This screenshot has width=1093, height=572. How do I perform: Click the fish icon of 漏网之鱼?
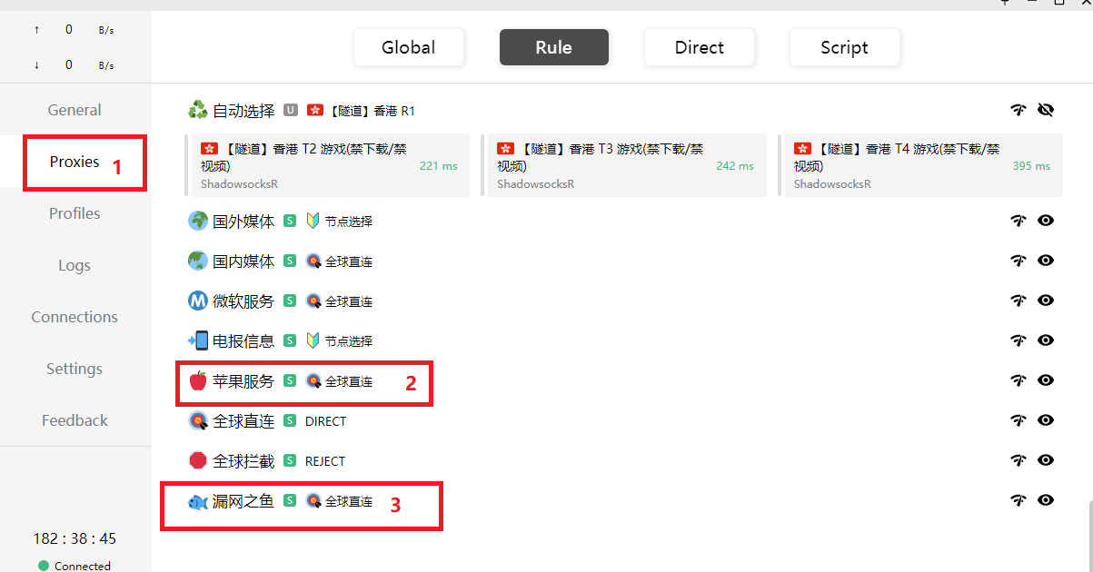197,501
